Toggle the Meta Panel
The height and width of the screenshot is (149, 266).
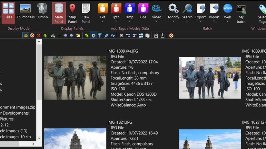59,13
